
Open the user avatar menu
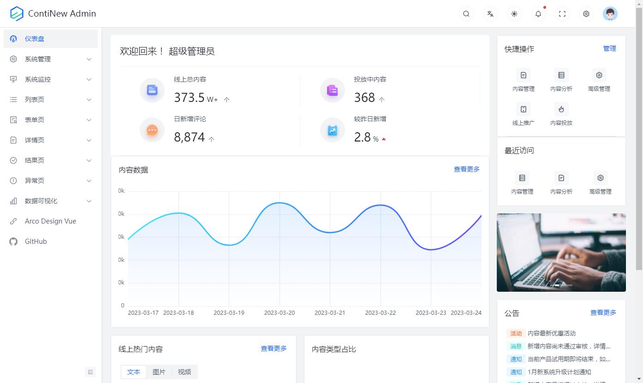[x=610, y=14]
